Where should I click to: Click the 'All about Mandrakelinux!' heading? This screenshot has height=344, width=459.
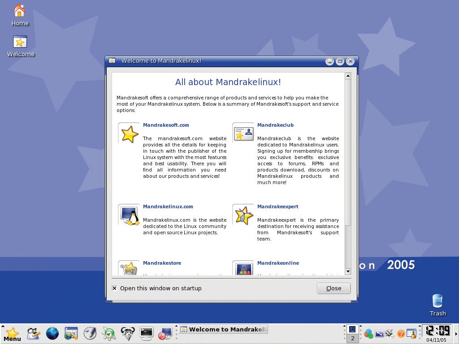click(228, 82)
